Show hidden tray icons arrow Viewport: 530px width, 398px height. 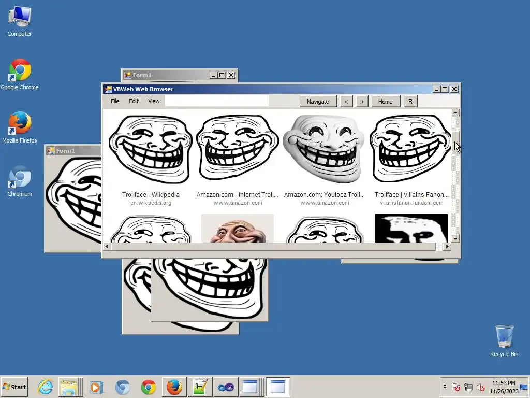(445, 387)
